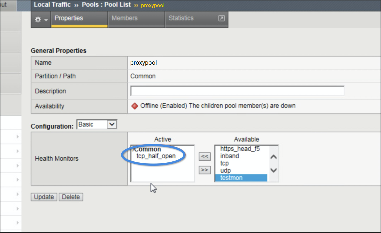The width and height of the screenshot is (381, 233).
Task: Switch to the Properties tab
Action: coord(79,19)
